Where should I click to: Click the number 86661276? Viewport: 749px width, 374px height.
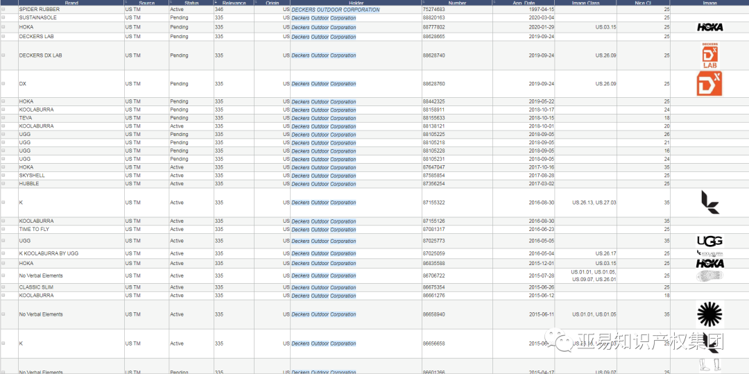pos(433,296)
